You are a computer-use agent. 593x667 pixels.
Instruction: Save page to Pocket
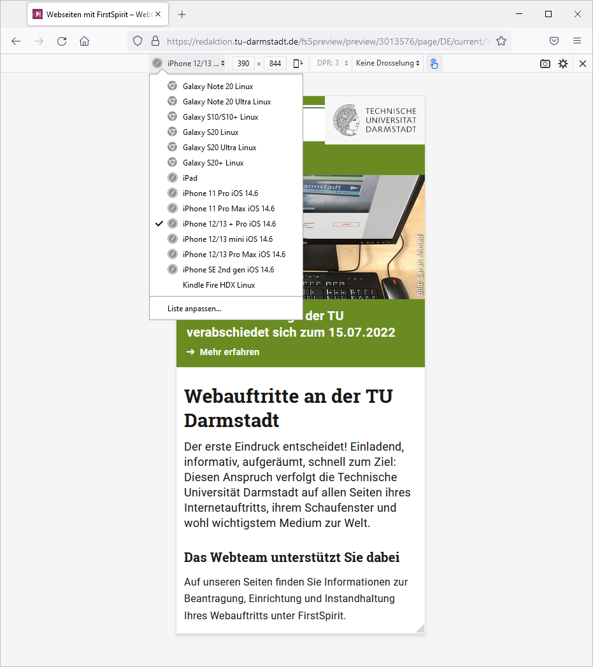554,41
